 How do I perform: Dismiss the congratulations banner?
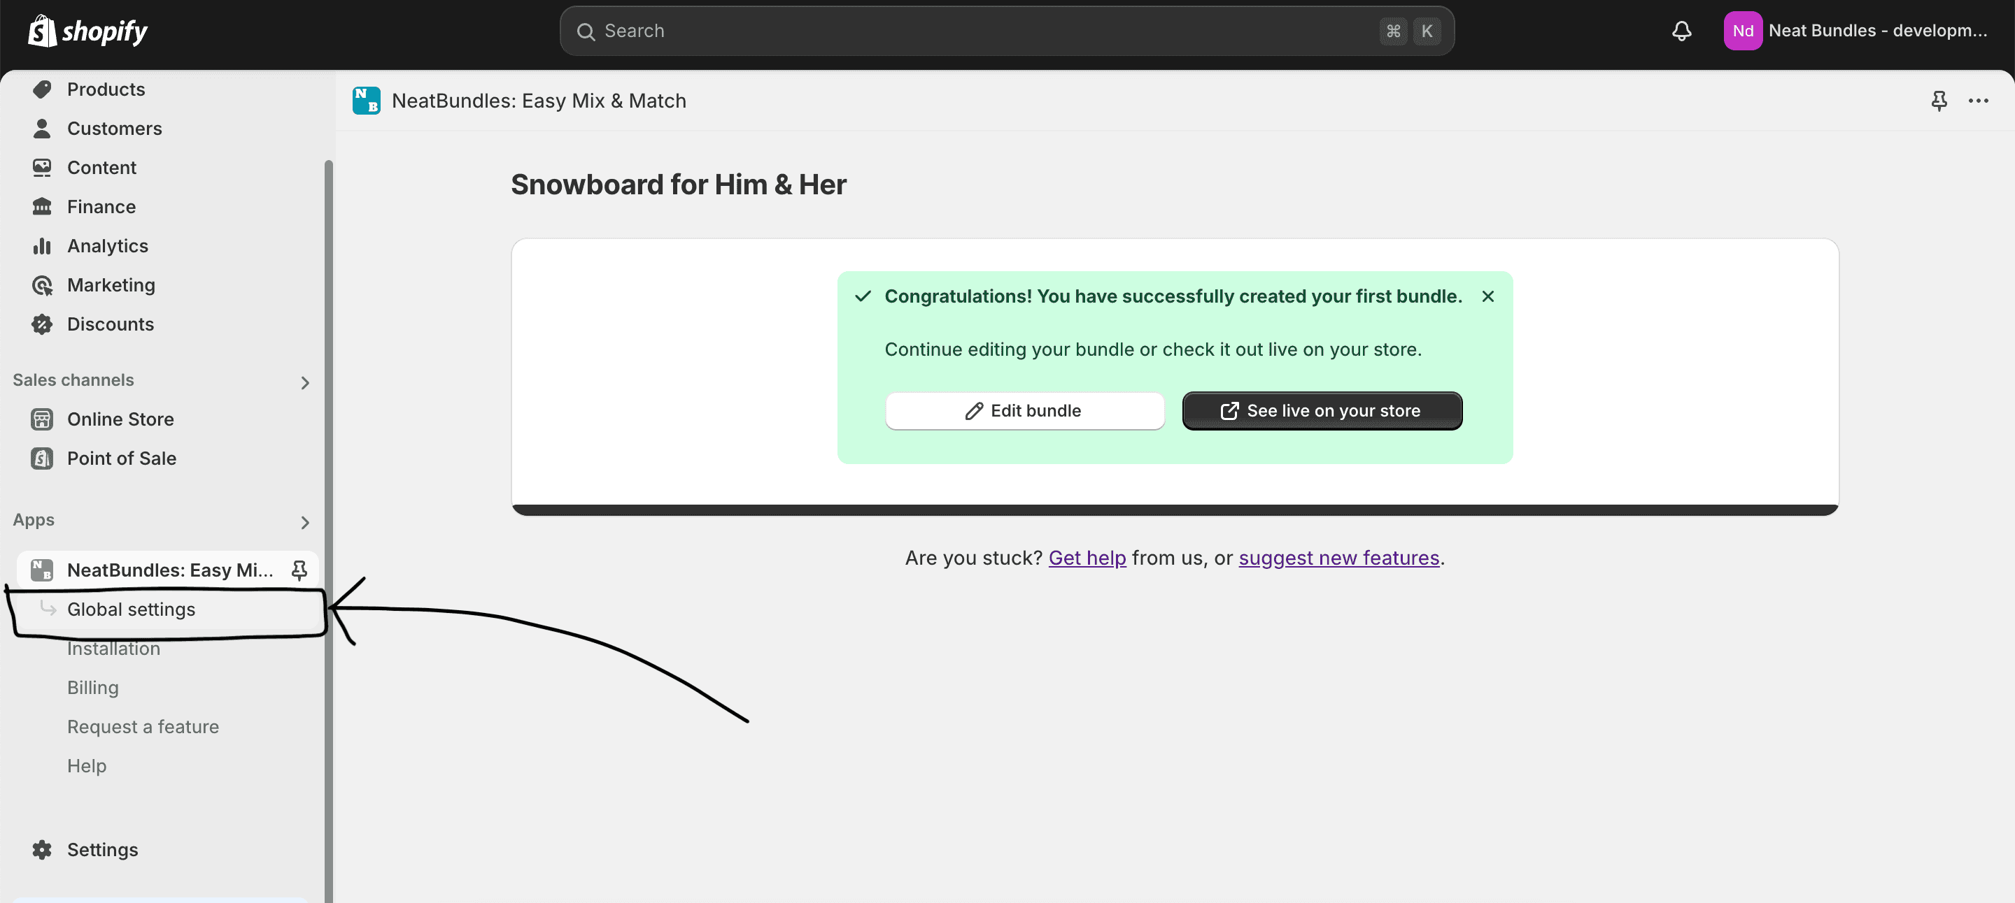tap(1487, 297)
